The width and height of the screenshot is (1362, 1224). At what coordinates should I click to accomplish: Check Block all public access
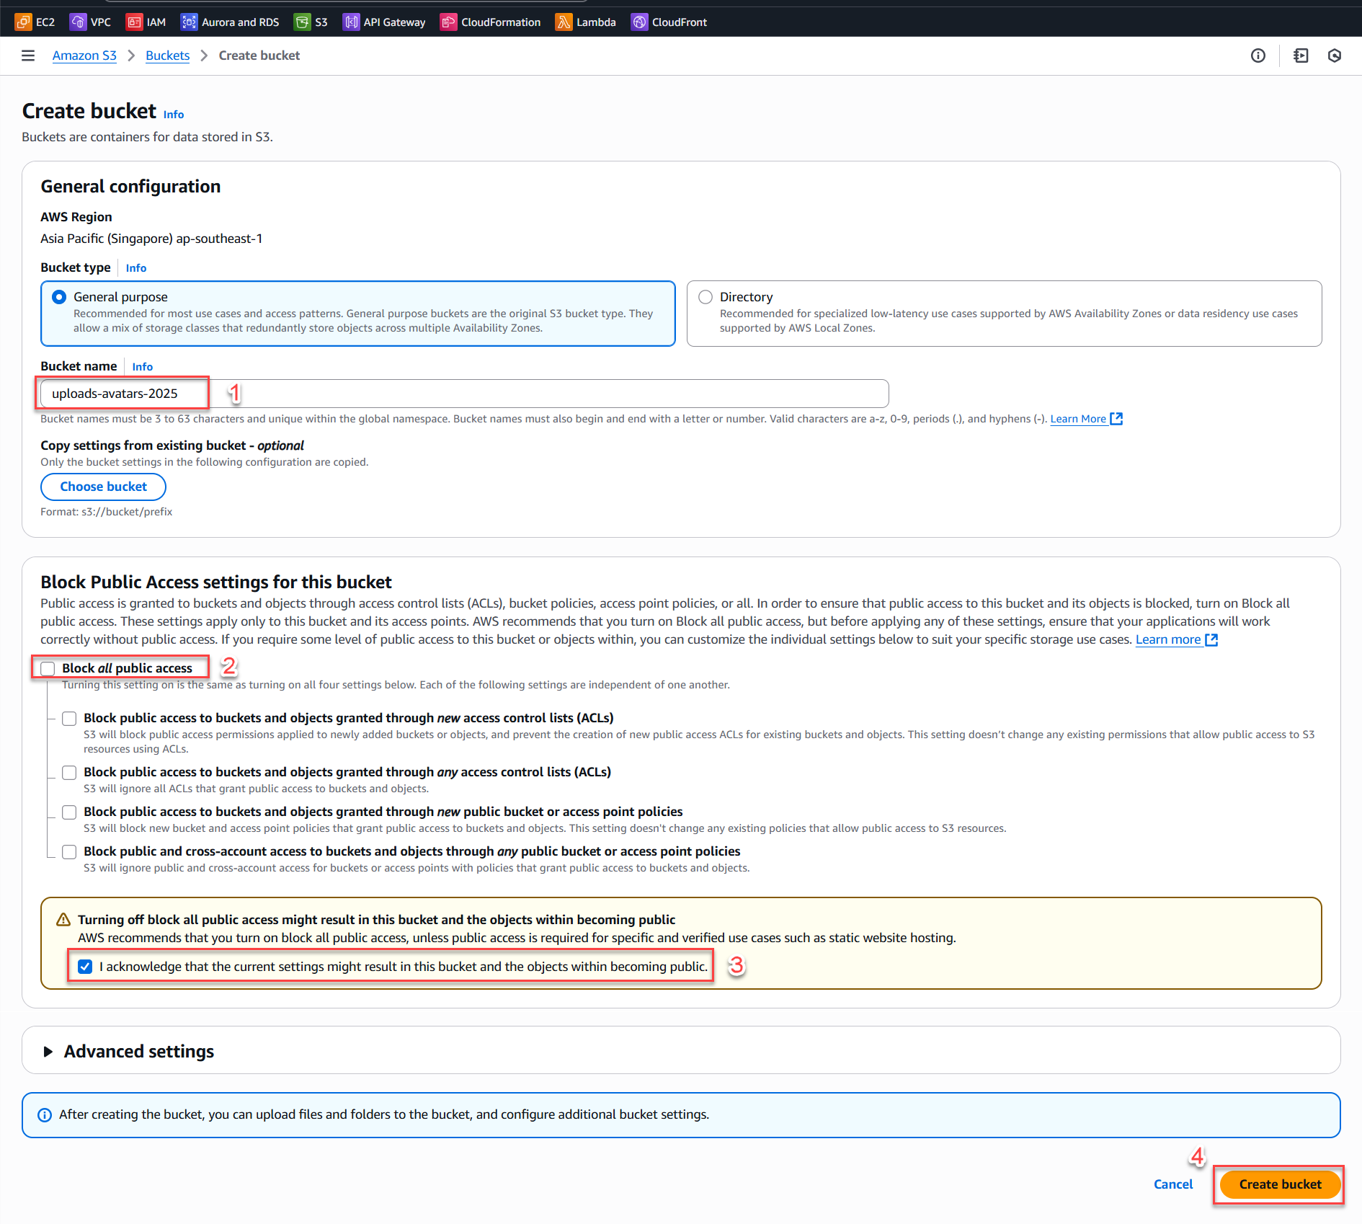point(48,668)
